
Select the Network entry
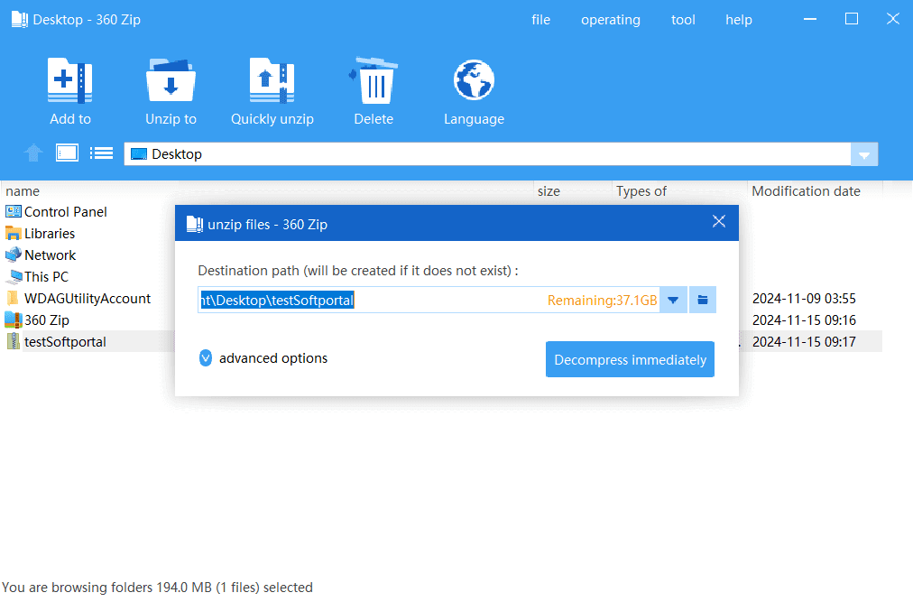51,255
